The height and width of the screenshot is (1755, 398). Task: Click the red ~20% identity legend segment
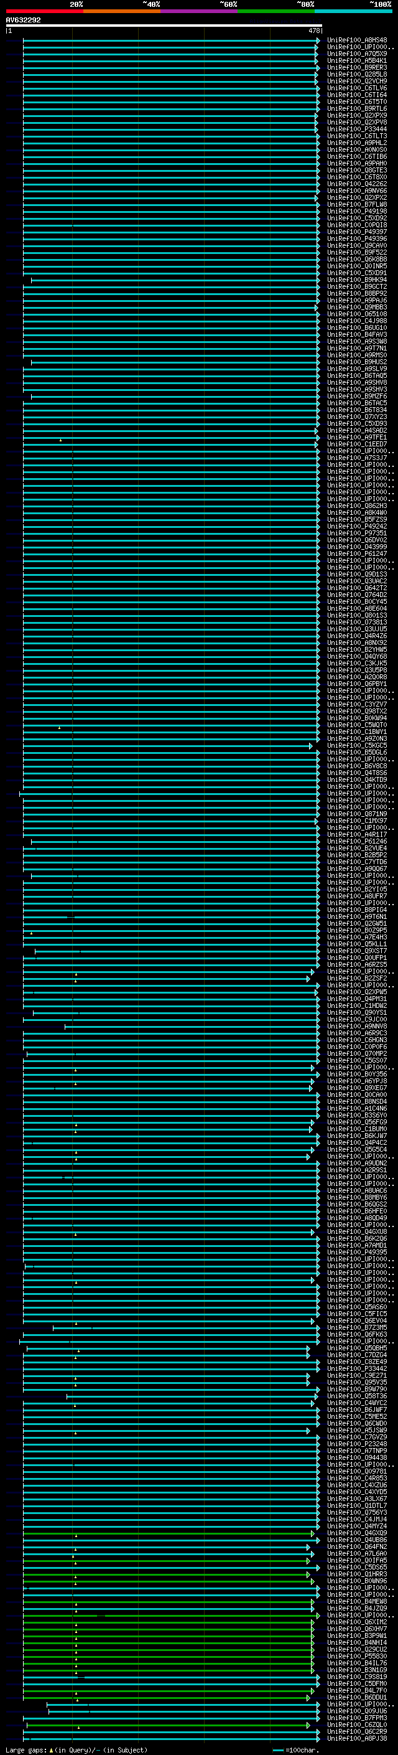[44, 11]
